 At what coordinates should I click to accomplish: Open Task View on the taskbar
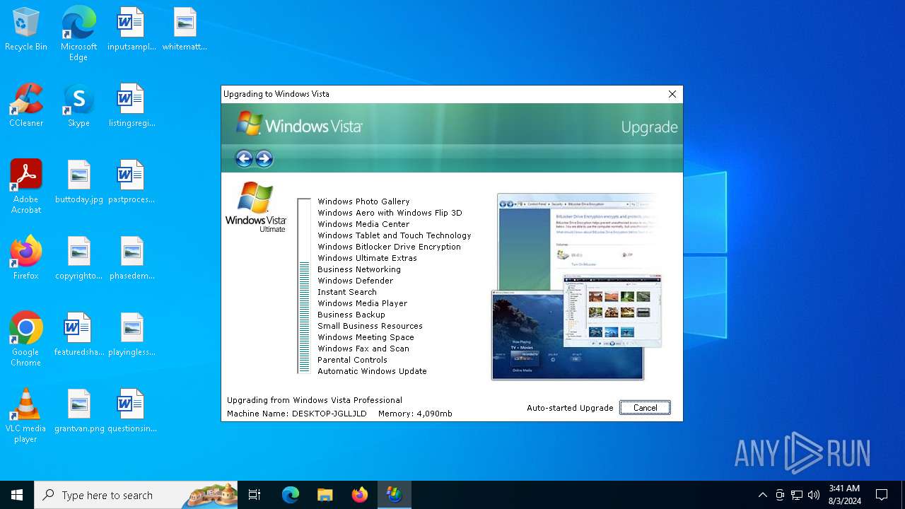tap(255, 495)
